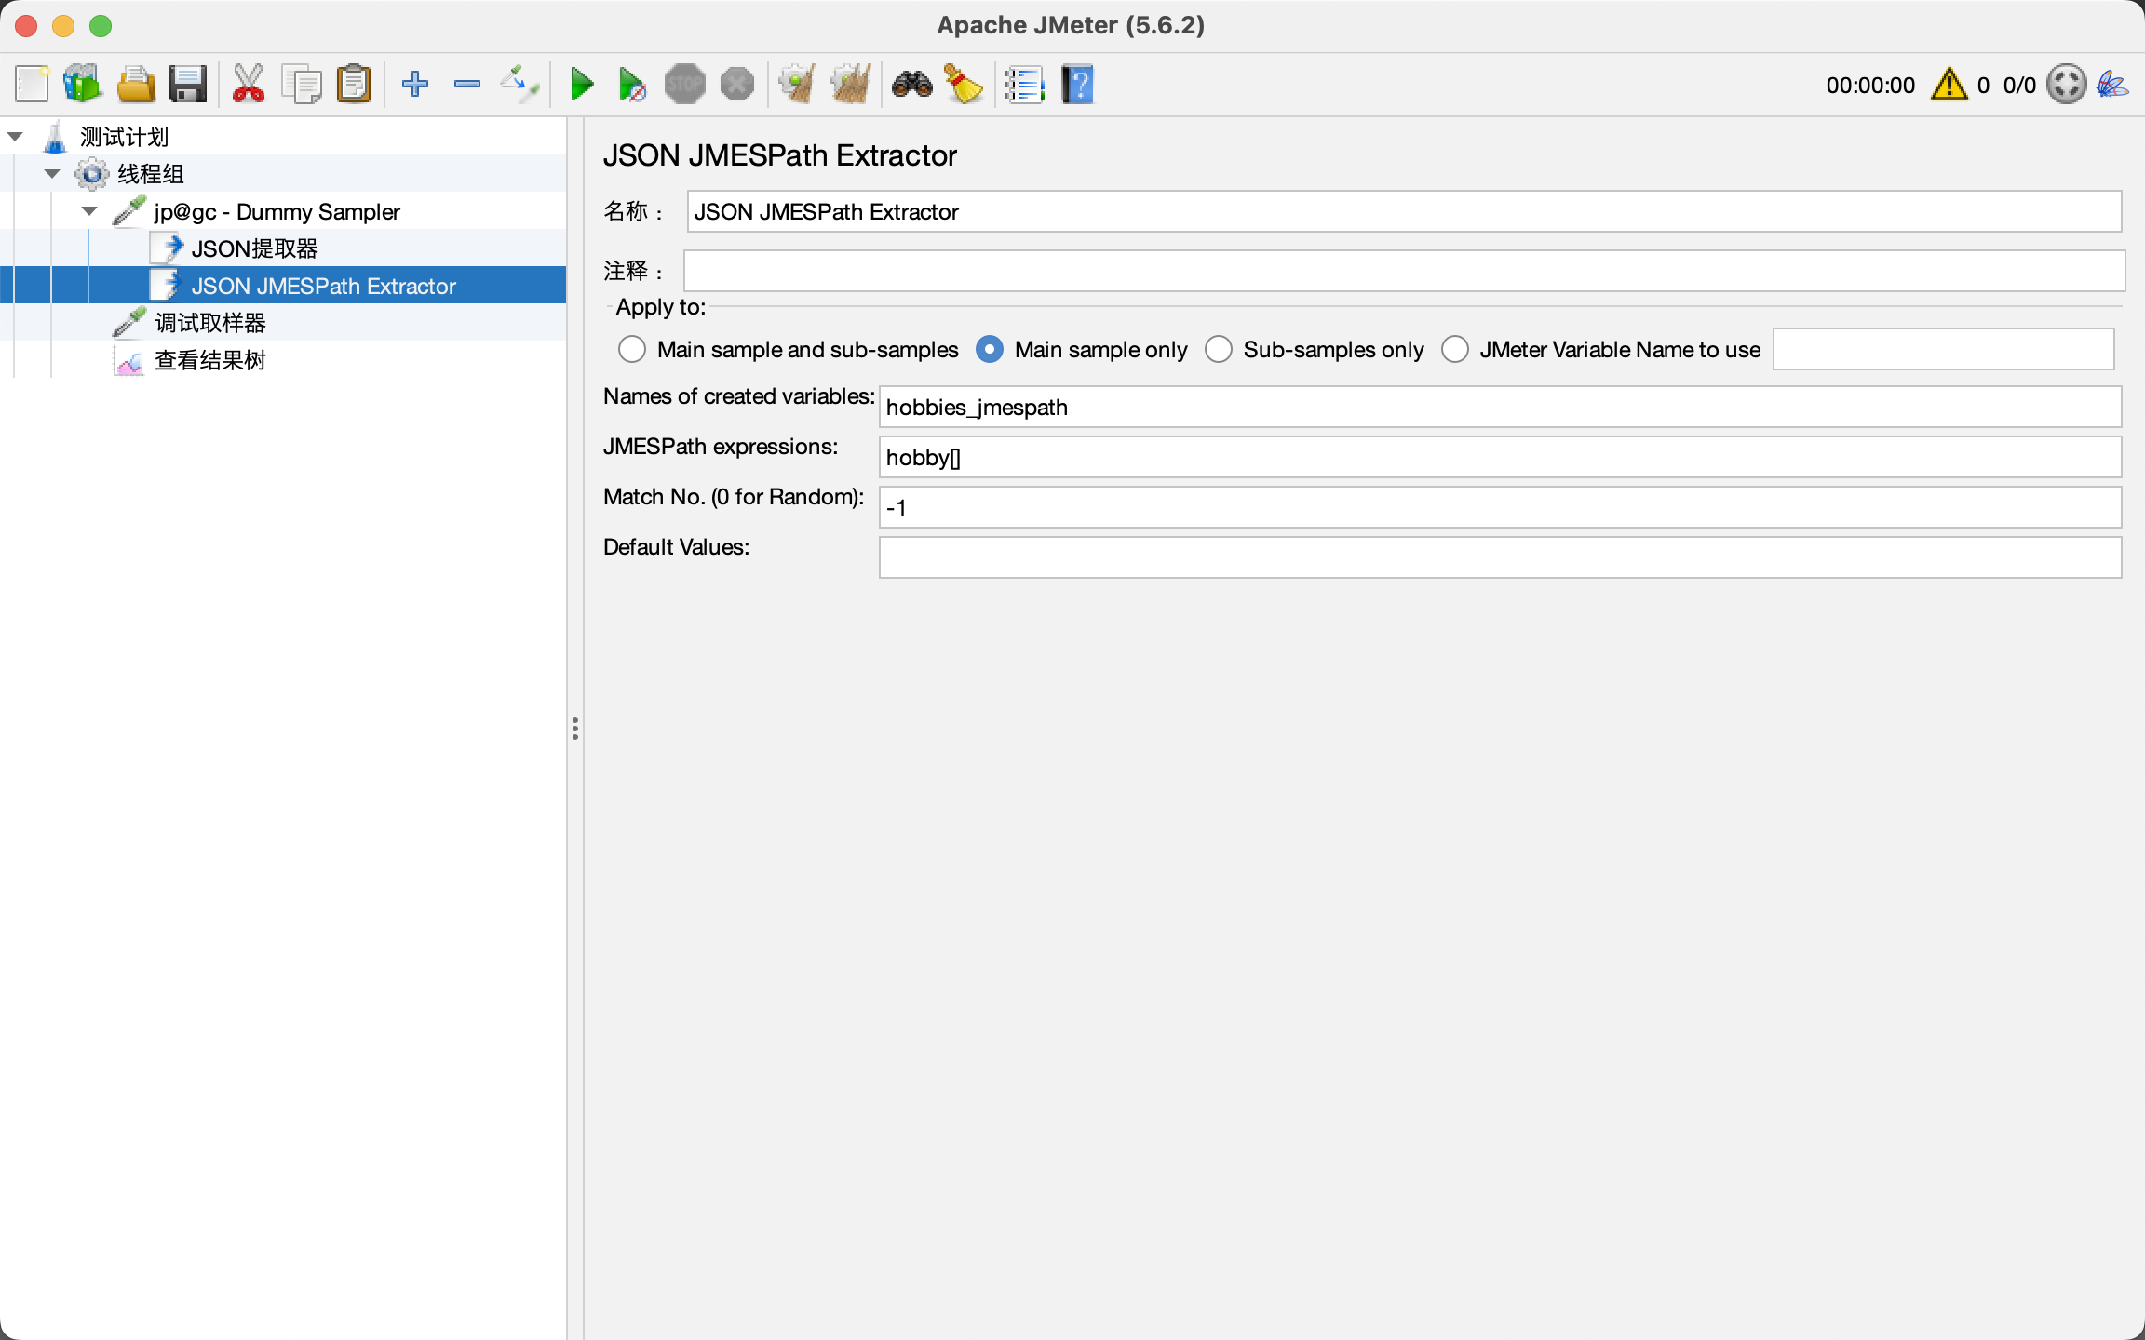The height and width of the screenshot is (1340, 2145).
Task: Click the 注释 comment input field
Action: click(1404, 271)
